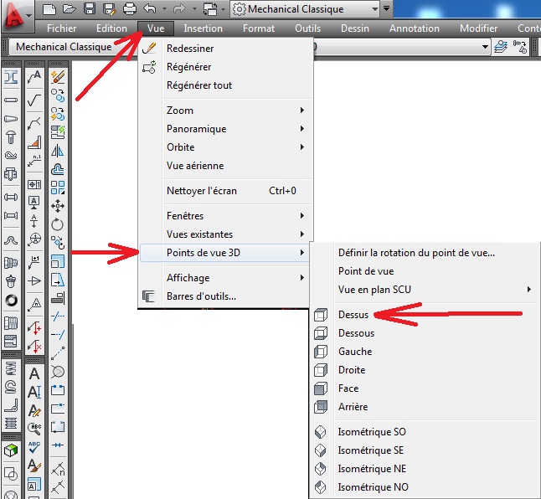Click the find text magnifier ABC icon

[x=34, y=429]
